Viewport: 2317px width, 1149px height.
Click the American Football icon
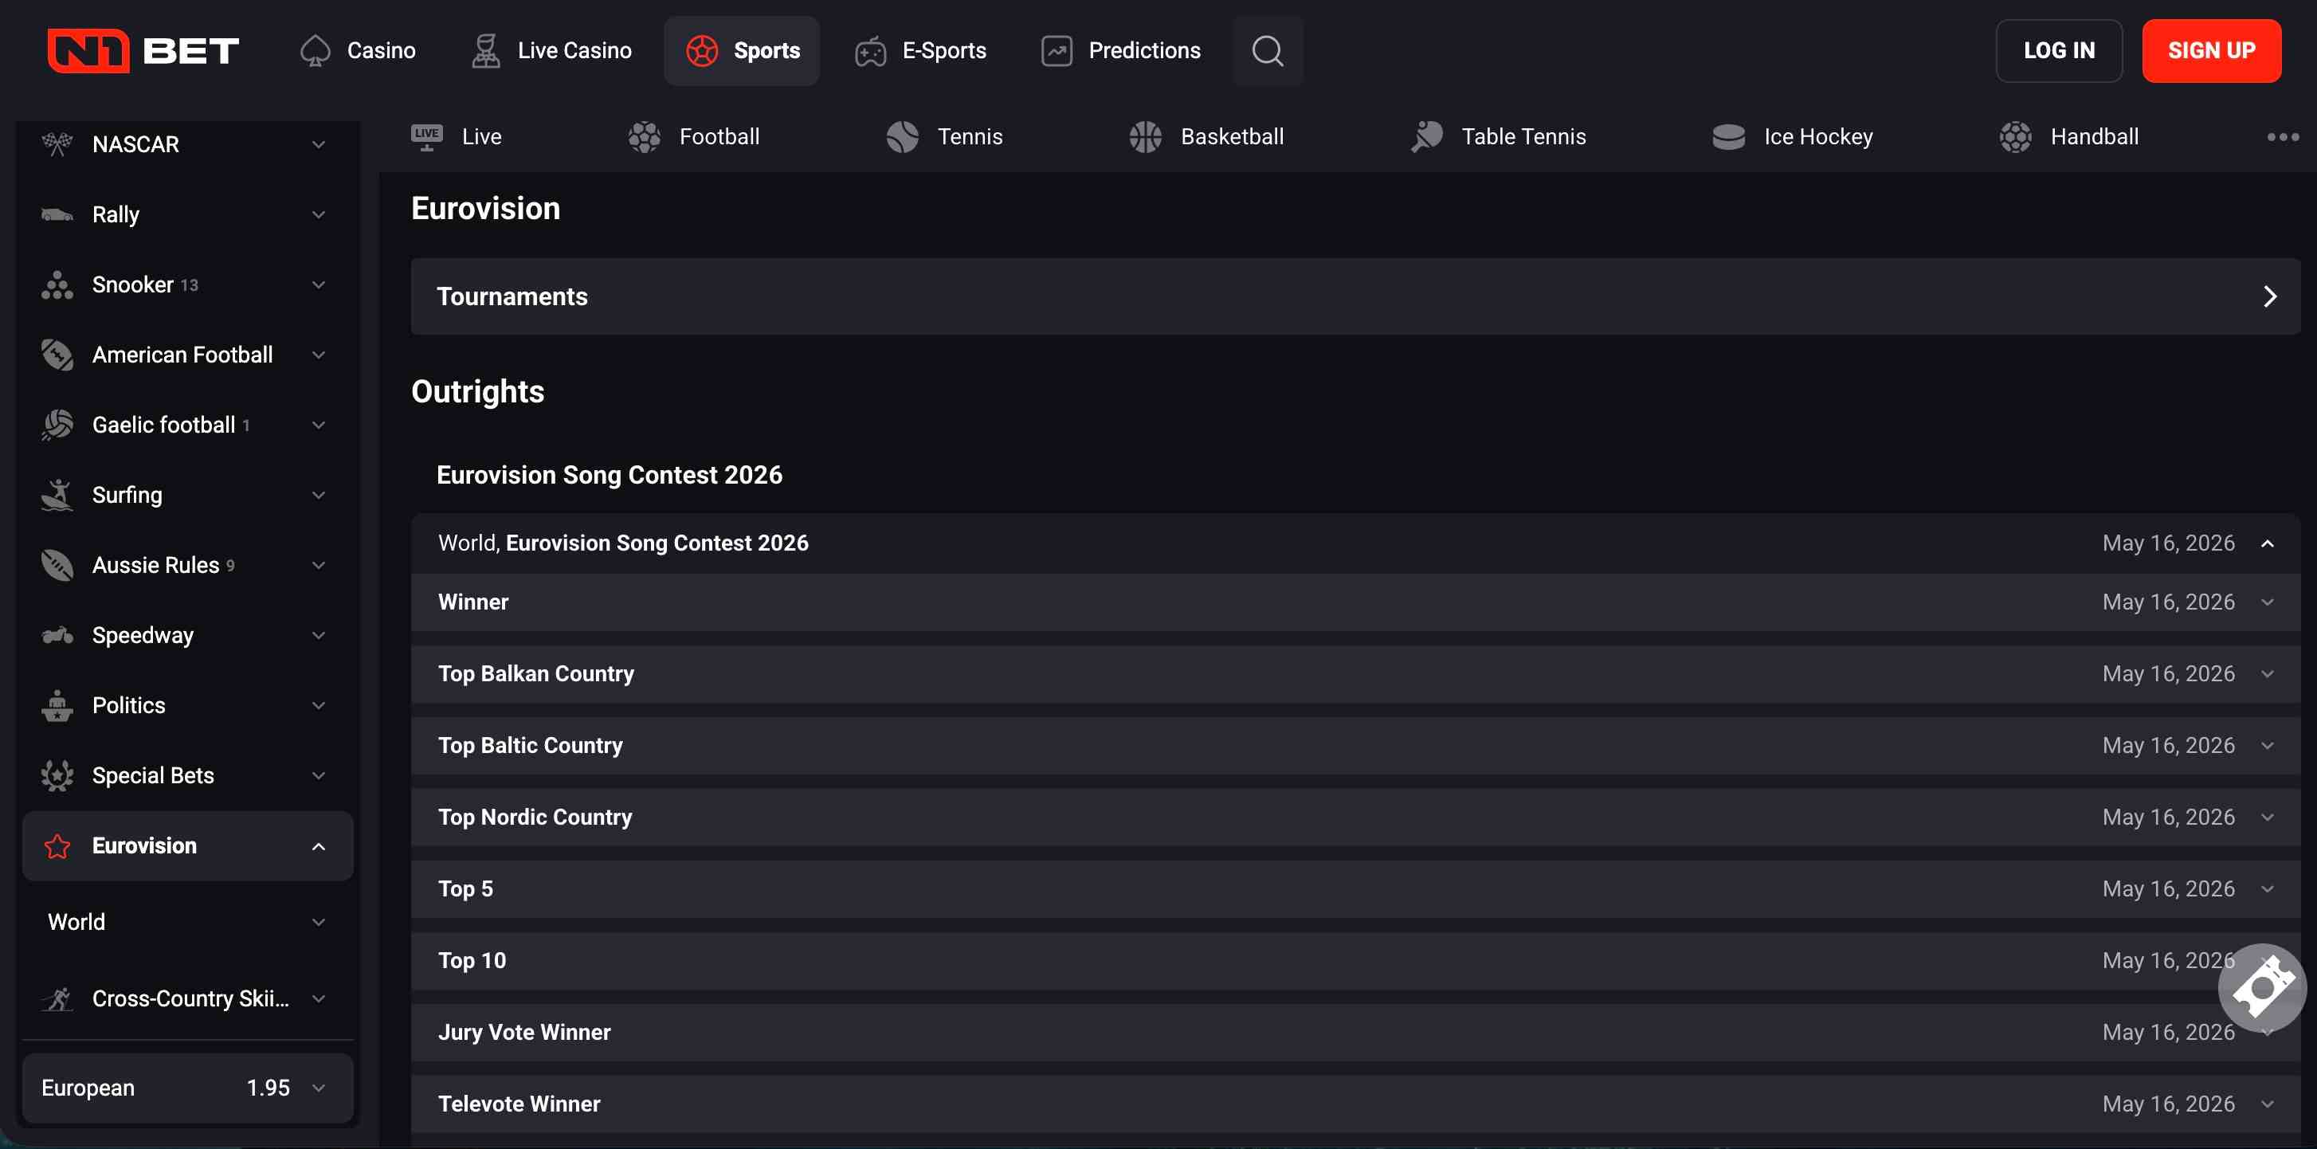pyautogui.click(x=57, y=355)
